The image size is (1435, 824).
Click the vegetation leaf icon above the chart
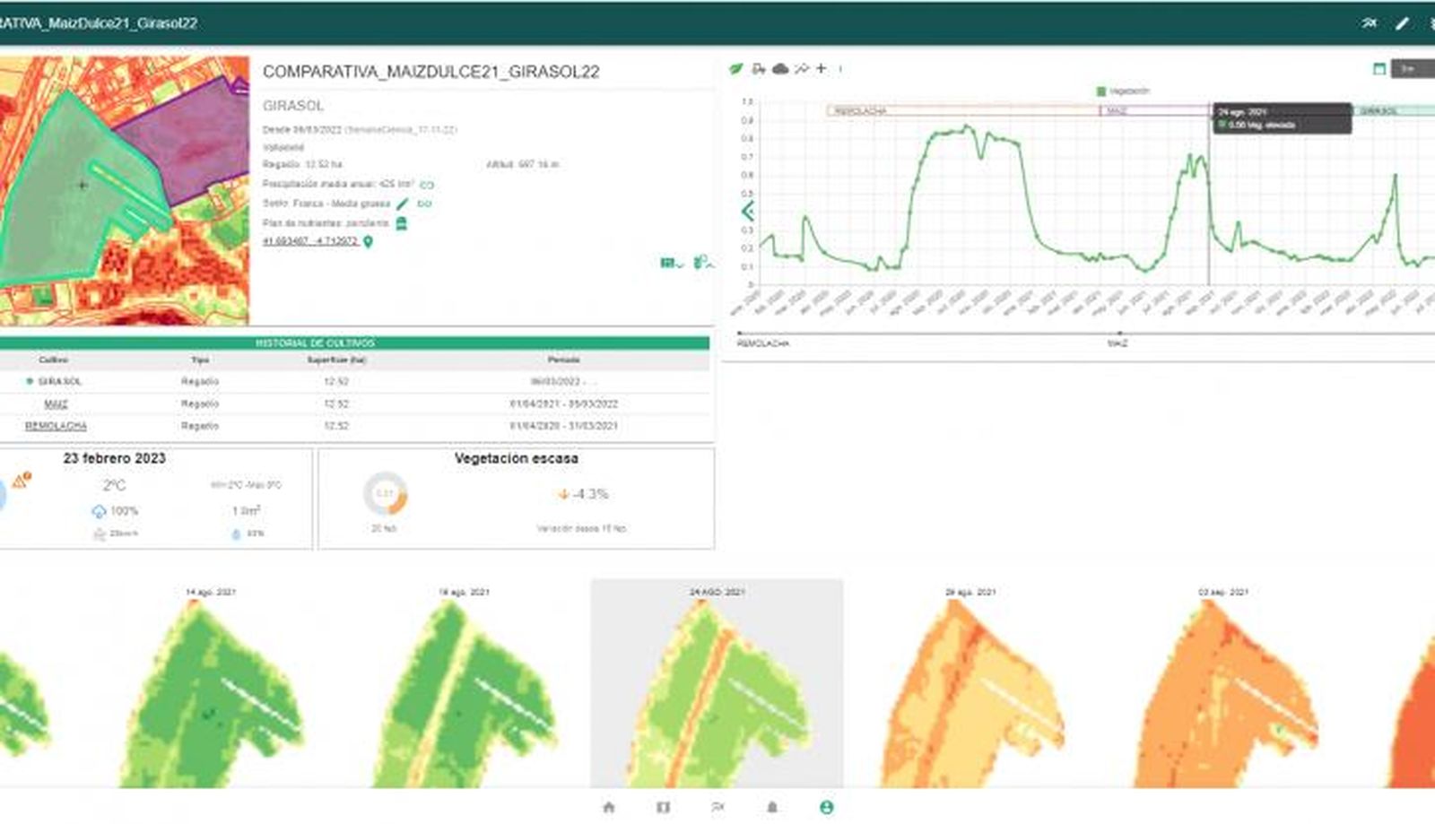735,69
